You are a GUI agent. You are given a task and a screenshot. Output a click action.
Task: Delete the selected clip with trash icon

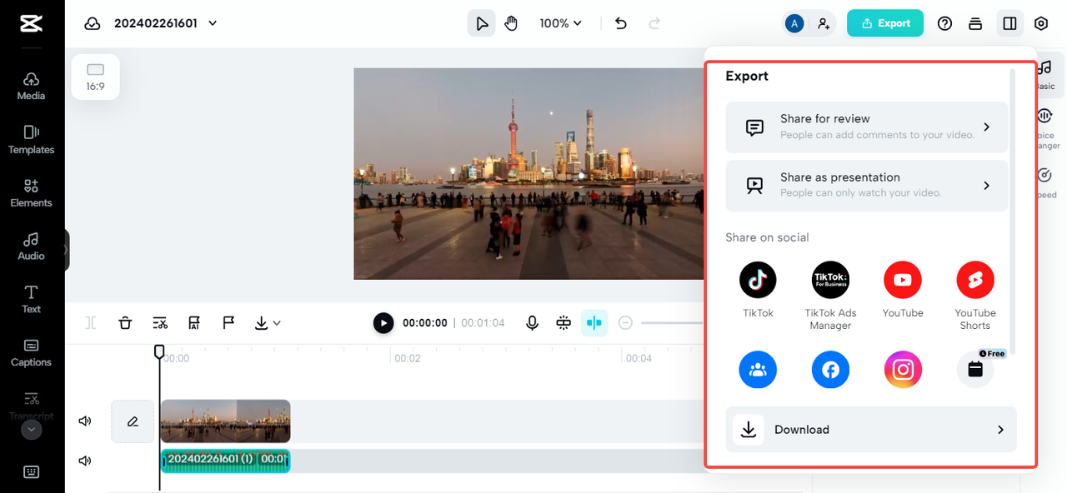[x=125, y=323]
